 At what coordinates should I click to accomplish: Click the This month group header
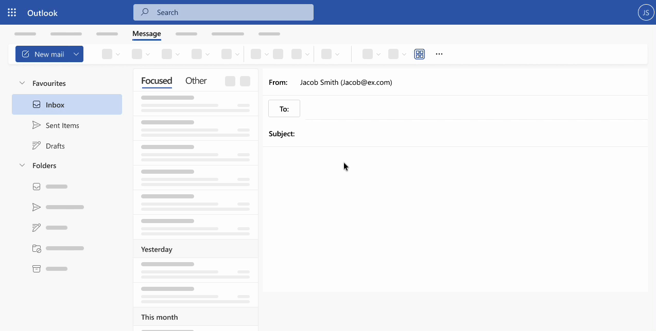196,317
